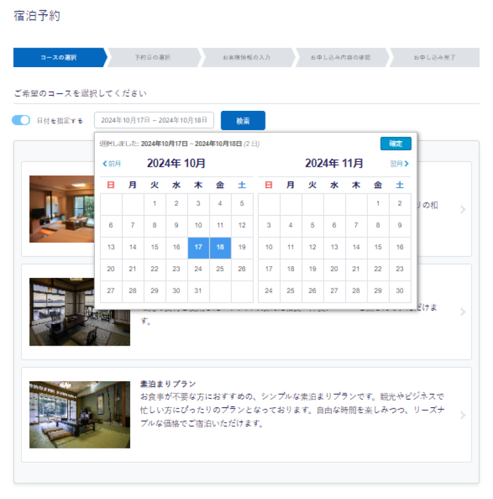Screen dimensions: 493x499
Task: Select November 15 in the calendar
Action: [377, 247]
